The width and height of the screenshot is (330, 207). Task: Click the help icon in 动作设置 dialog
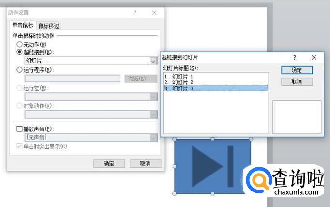[135, 13]
